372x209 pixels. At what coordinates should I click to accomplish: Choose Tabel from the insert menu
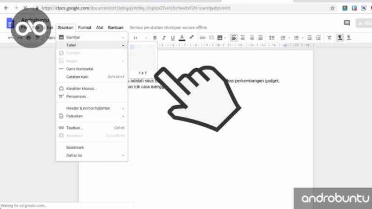pyautogui.click(x=92, y=45)
